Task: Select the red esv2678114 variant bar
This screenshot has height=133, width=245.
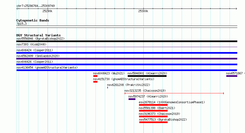Action: pyautogui.click(x=153, y=105)
